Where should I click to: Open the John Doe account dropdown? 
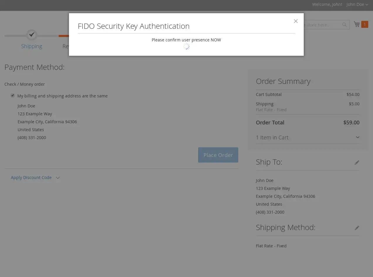point(357,4)
